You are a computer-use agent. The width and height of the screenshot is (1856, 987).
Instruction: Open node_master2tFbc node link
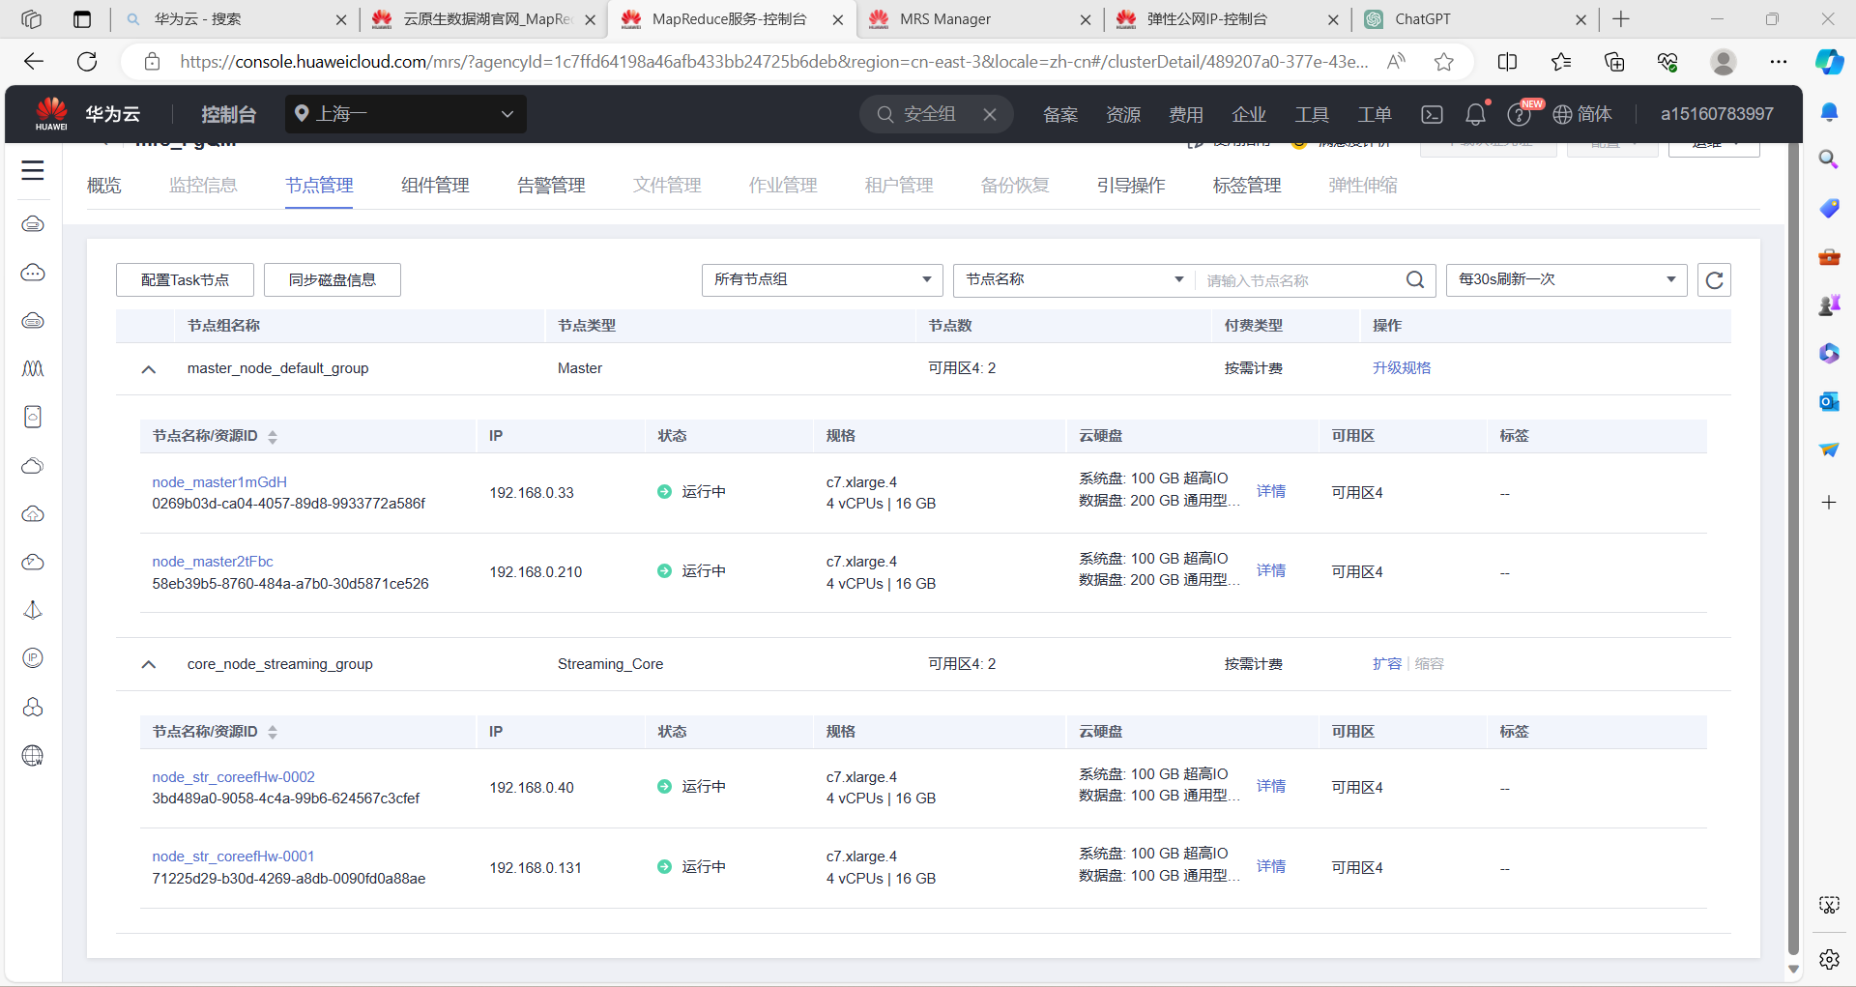(x=213, y=562)
